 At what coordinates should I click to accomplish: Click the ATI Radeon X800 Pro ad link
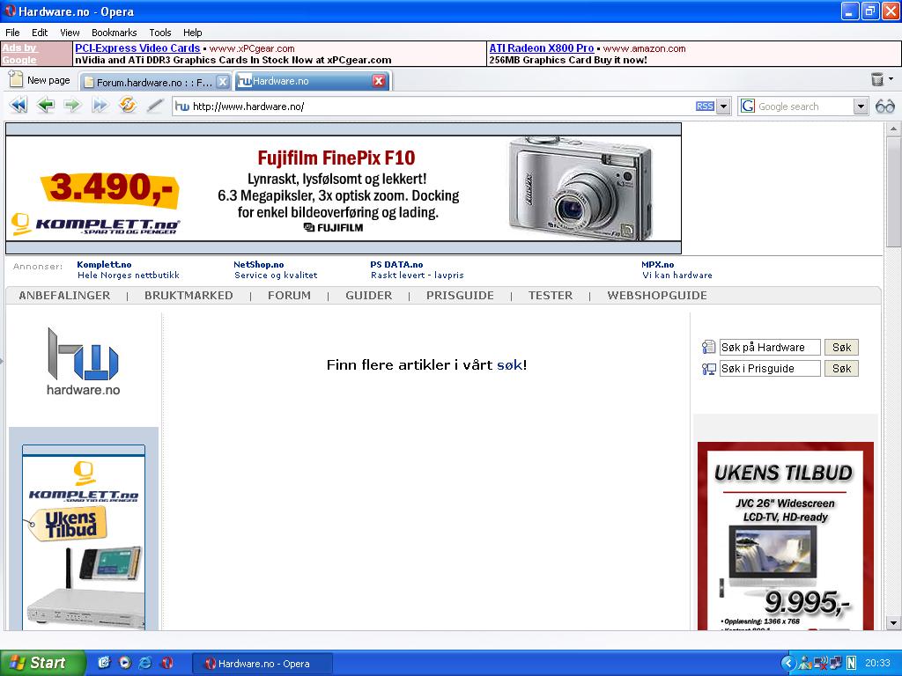(x=542, y=48)
